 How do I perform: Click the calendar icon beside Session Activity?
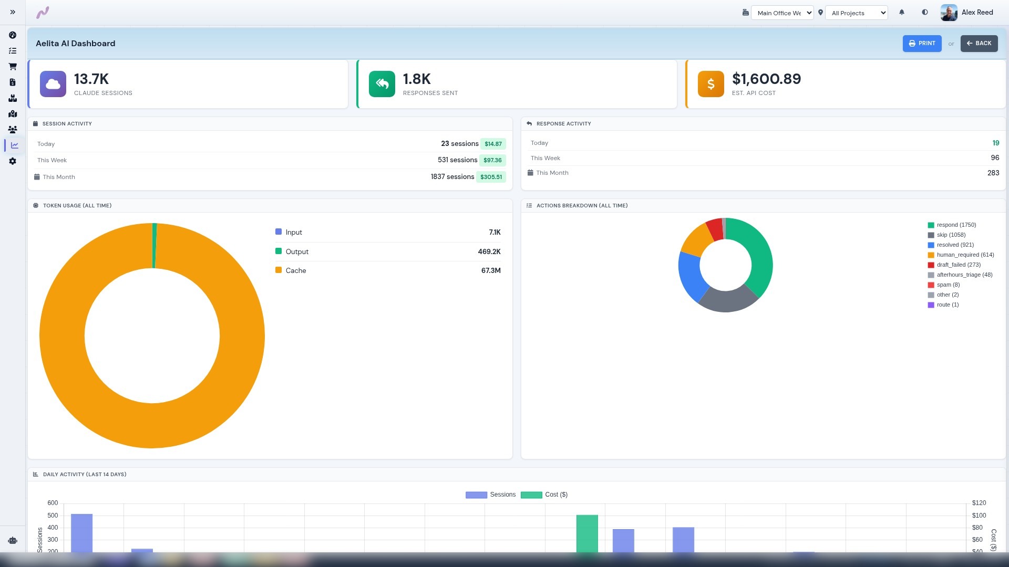tap(36, 124)
